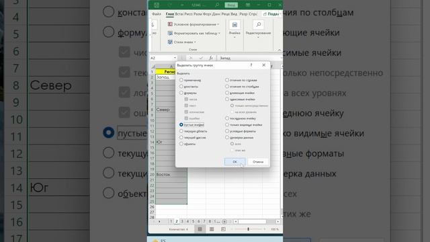Click the fx Insert Function icon
This screenshot has height=242, width=430.
[x=211, y=58]
